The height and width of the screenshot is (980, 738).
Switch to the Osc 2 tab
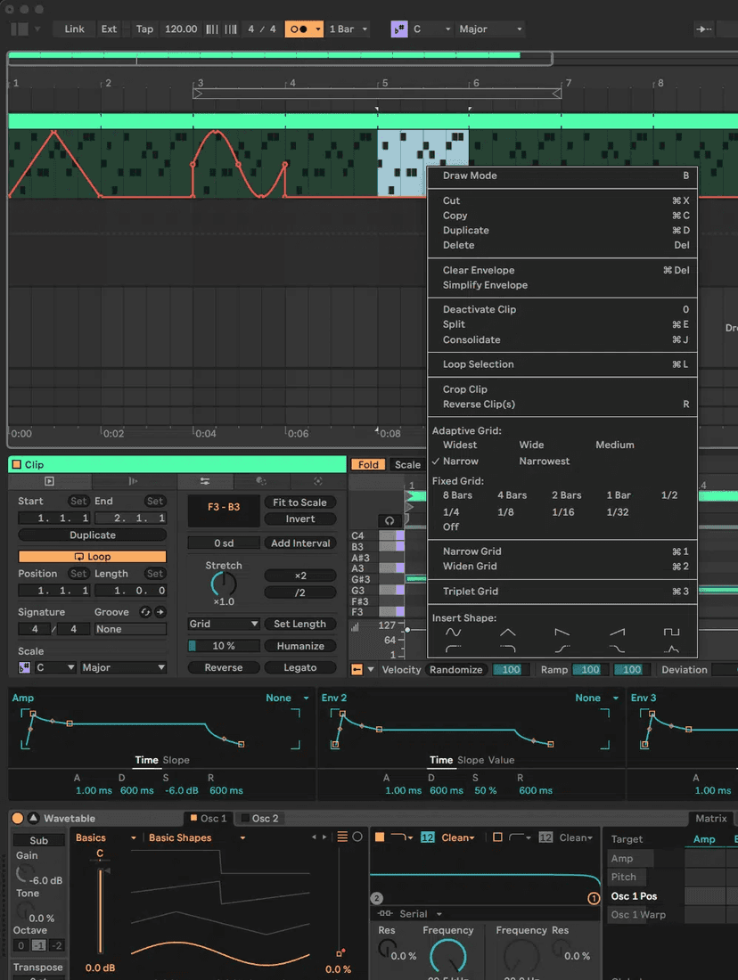point(260,818)
